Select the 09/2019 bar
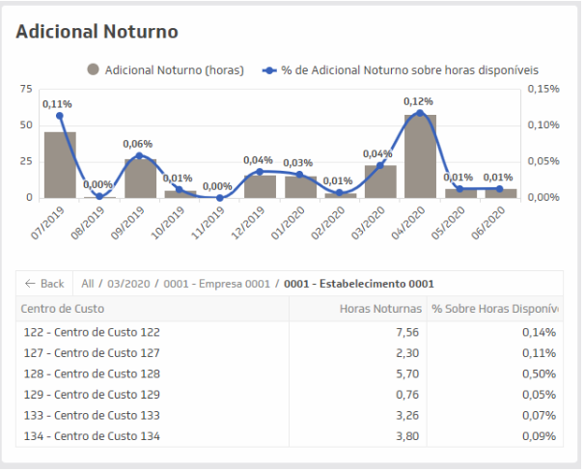The image size is (584, 470). [140, 179]
